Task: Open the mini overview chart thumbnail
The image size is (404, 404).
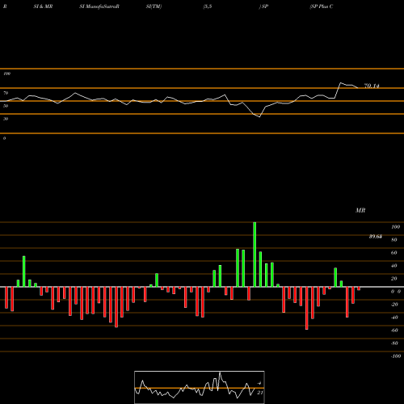Action: point(200,387)
